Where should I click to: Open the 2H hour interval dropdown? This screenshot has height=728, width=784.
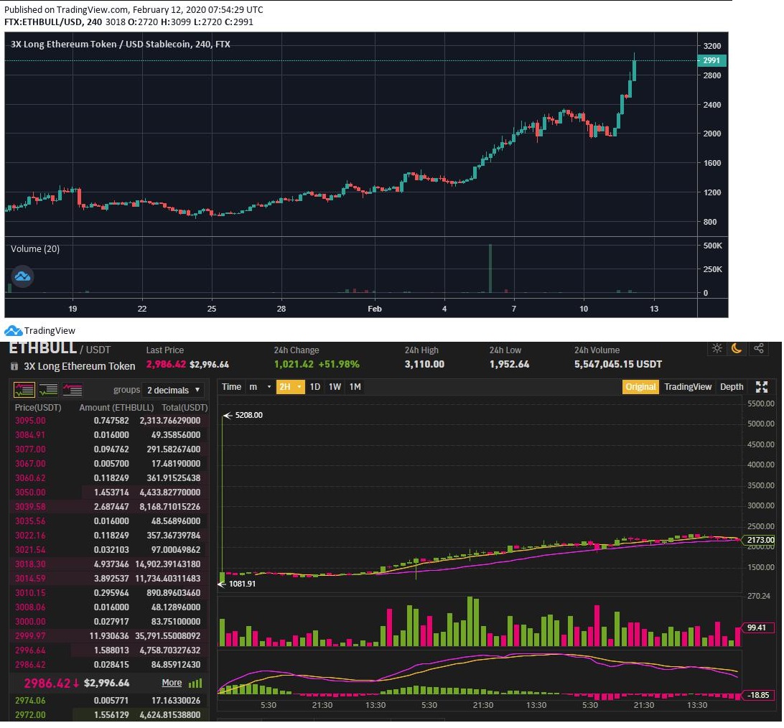point(291,387)
